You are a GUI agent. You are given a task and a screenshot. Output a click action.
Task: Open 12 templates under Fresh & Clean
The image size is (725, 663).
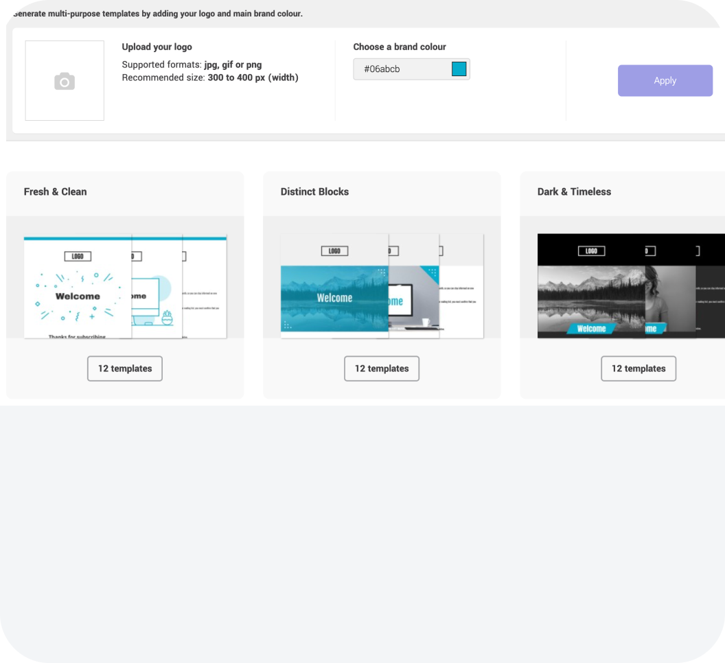(x=125, y=369)
